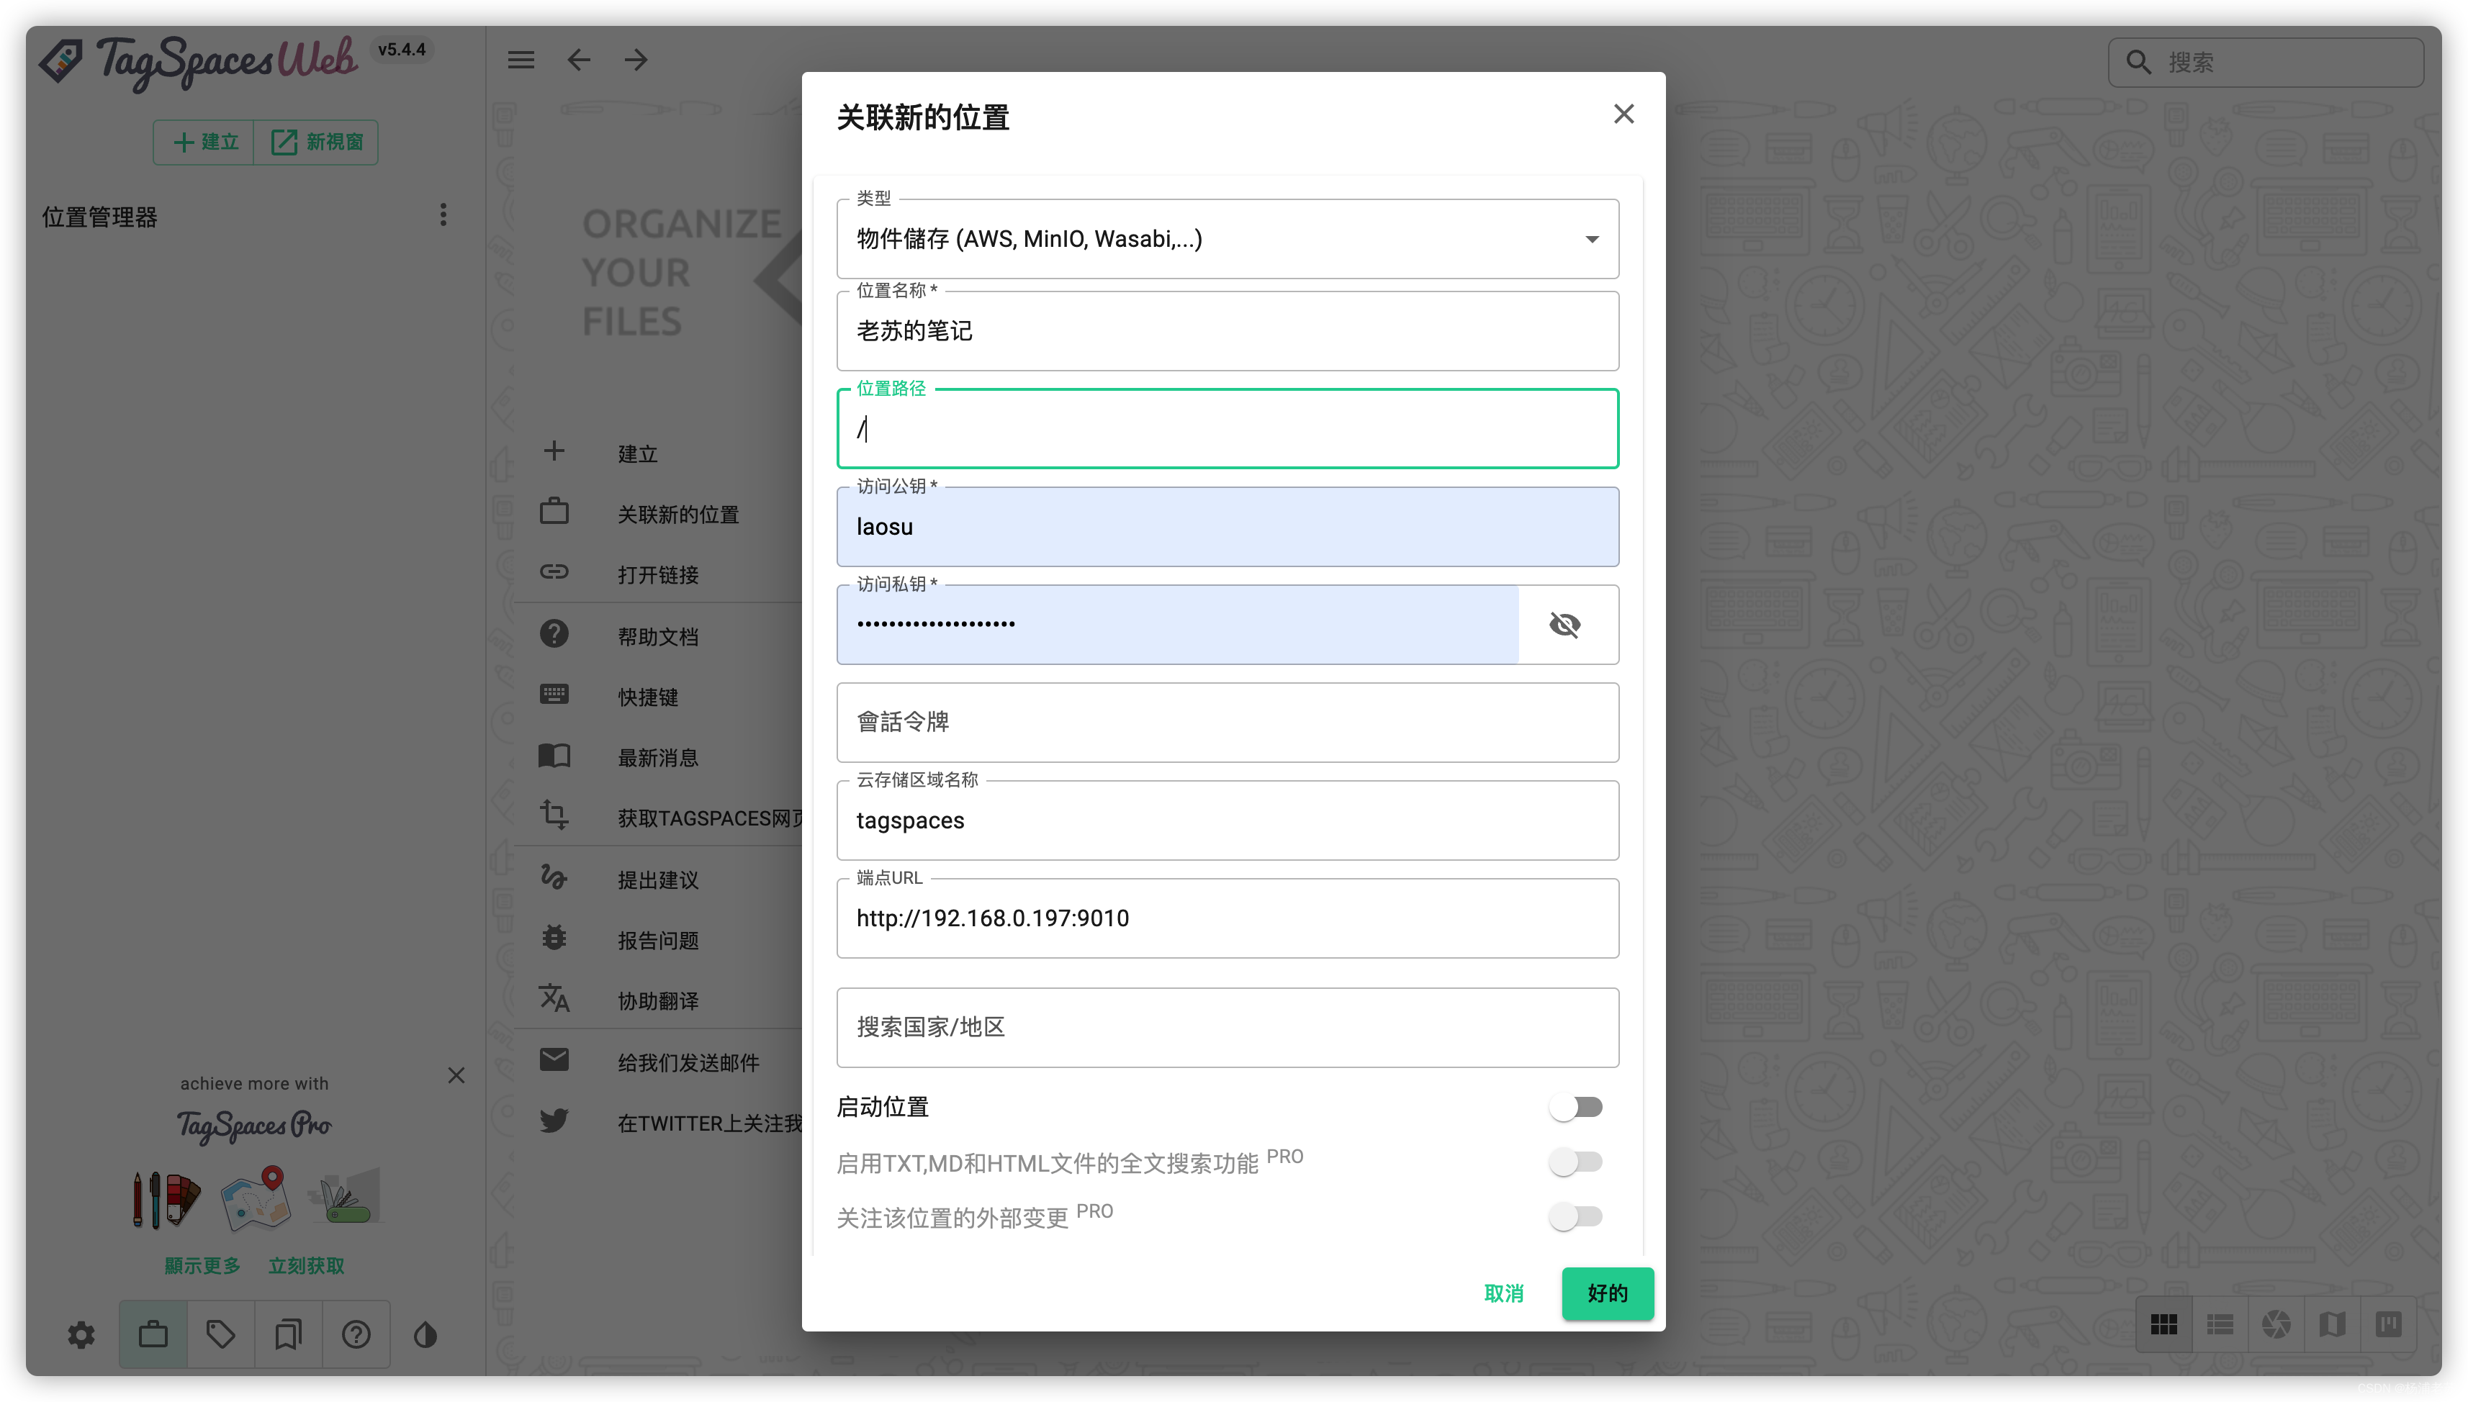The height and width of the screenshot is (1402, 2468).
Task: Open the 搜索国家/地区 region combo box
Action: click(x=1227, y=1028)
